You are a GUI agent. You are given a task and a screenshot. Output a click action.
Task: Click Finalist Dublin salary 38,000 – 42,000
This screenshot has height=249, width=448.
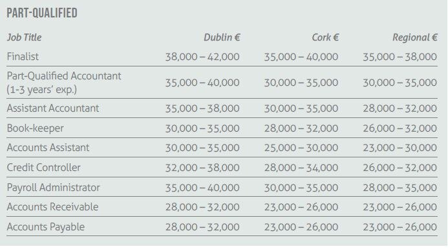click(x=202, y=57)
